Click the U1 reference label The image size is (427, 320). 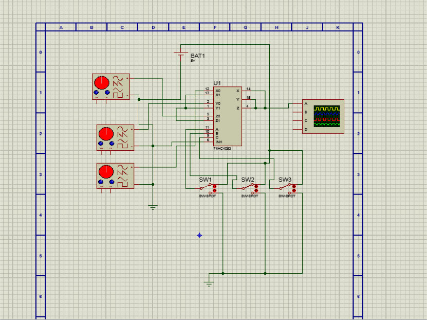217,83
